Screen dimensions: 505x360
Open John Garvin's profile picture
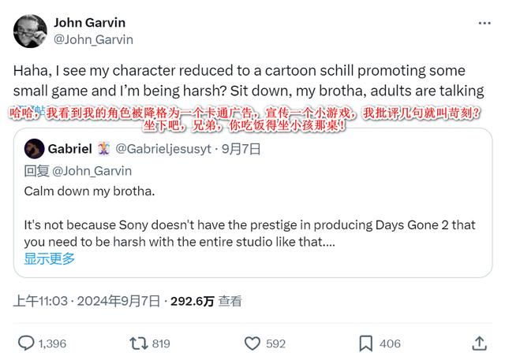(30, 31)
